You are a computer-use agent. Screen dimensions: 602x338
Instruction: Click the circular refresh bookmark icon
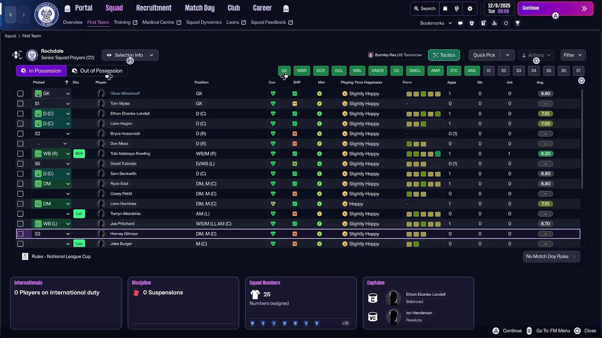point(506,23)
